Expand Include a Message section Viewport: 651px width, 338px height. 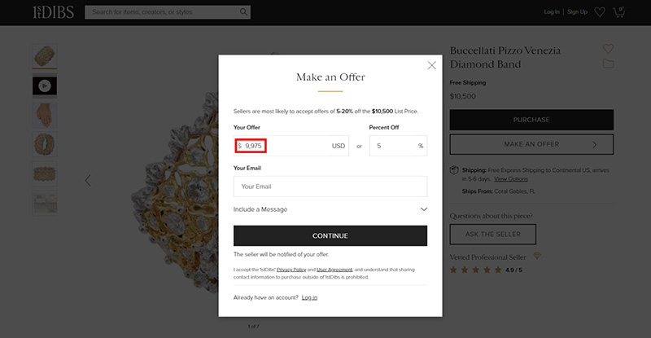[330, 209]
